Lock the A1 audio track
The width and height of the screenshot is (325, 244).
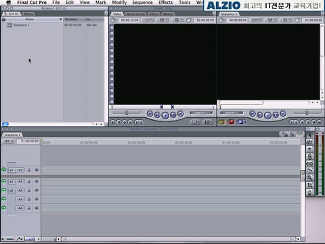tap(29, 182)
